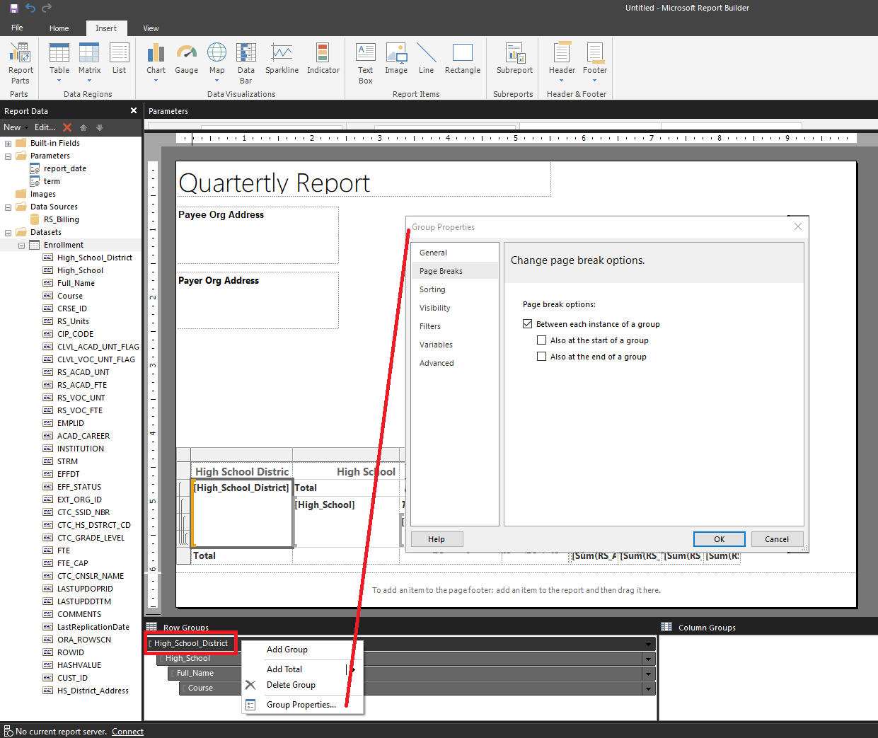Select Advanced page in Group Properties
The image size is (878, 738).
tap(455, 363)
